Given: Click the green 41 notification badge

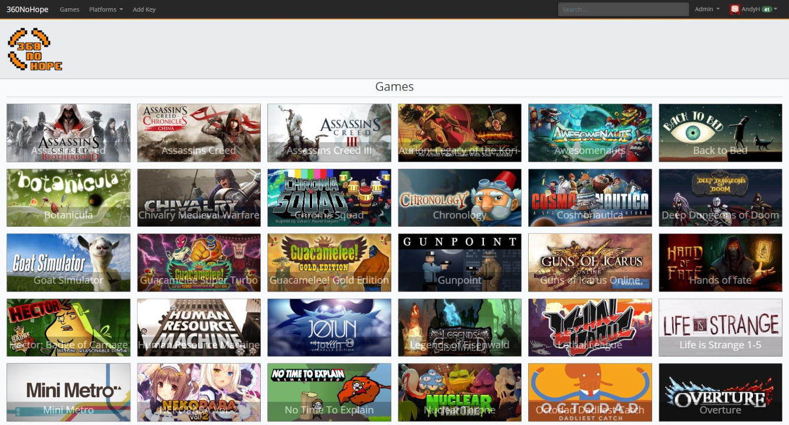Looking at the screenshot, I should pyautogui.click(x=767, y=9).
